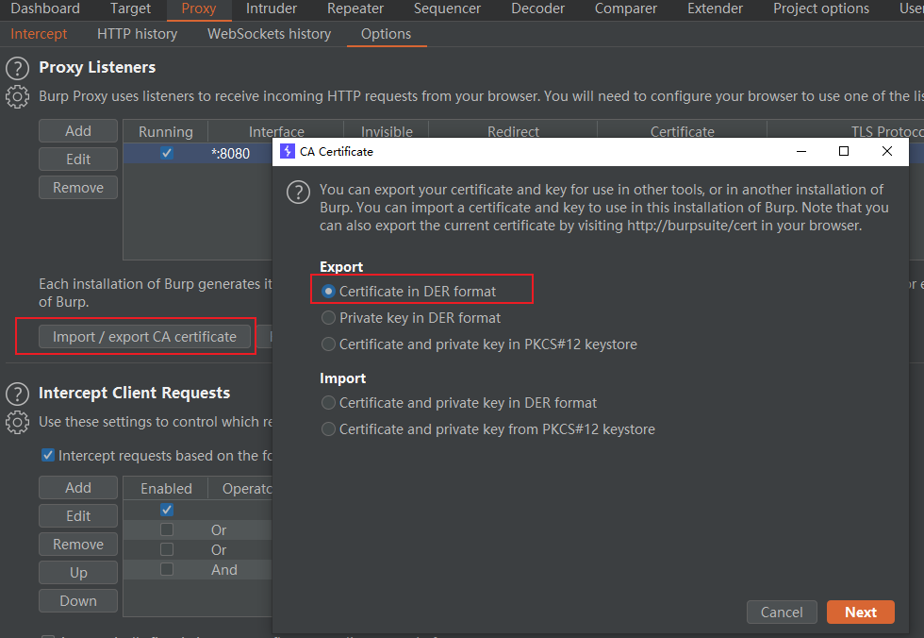Maximize the CA Certificate dialog
924x638 pixels.
coord(843,152)
